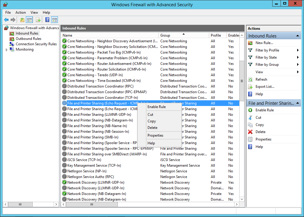Select Core Networking - Packet Too Big rule

[x=150, y=52]
